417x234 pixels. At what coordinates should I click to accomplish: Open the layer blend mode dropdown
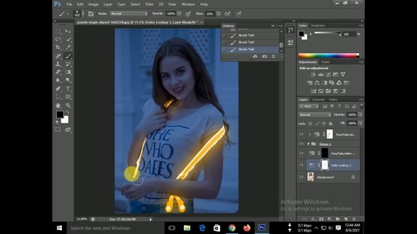(x=315, y=115)
